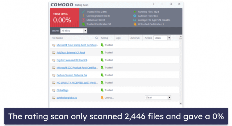Screen dimensions: 232x126
Task: Click the Average File Age chart icon
Action: [x=135, y=20]
